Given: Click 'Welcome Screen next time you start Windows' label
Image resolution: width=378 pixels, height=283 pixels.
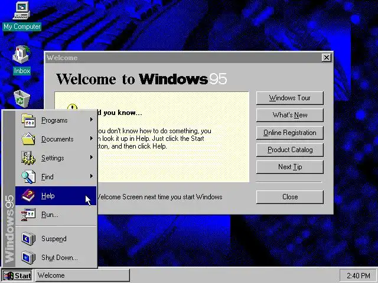Looking at the screenshot, I should click(x=159, y=197).
